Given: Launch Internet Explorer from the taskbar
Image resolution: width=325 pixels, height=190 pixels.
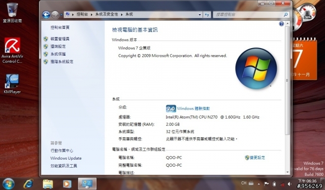Looking at the screenshot, I should (x=28, y=183).
